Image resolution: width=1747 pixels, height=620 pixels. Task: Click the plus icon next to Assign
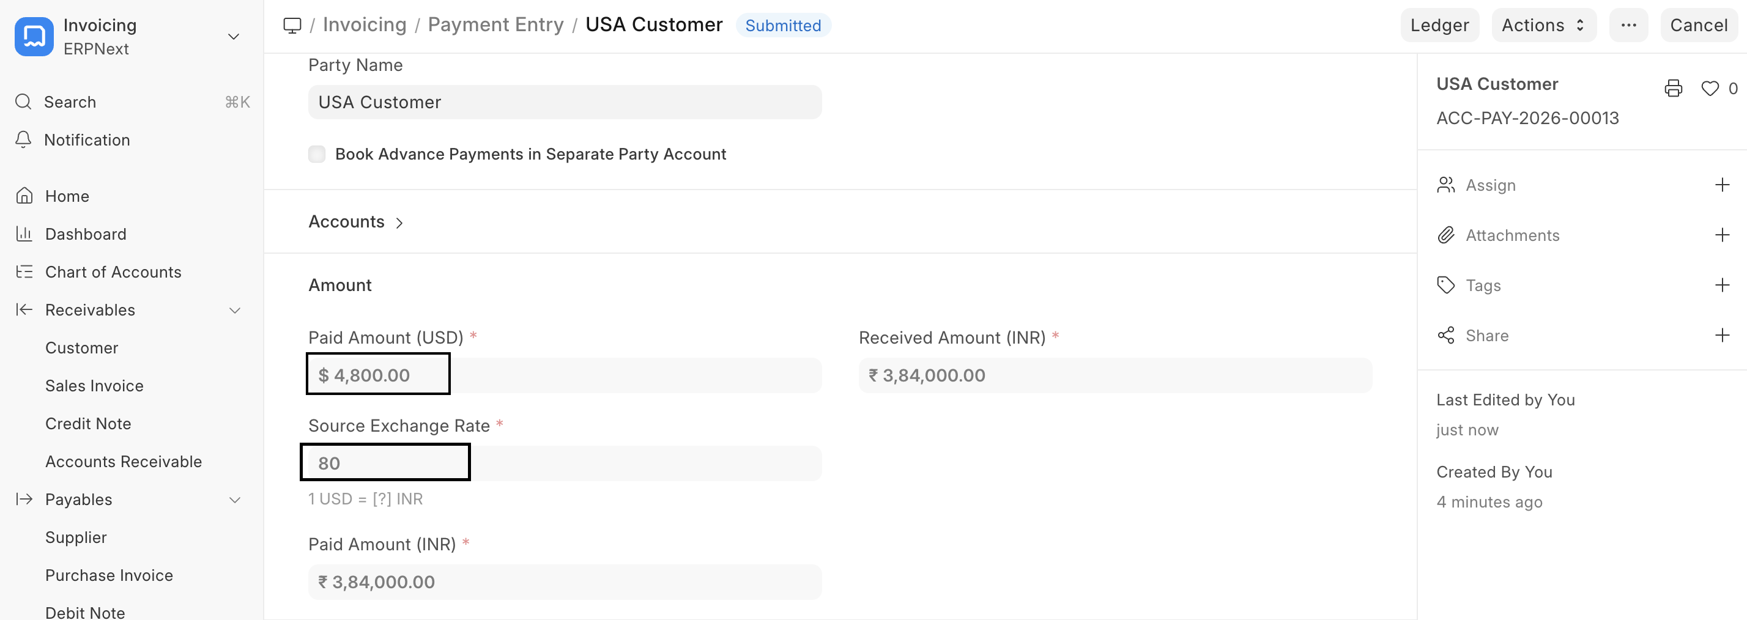tap(1722, 185)
